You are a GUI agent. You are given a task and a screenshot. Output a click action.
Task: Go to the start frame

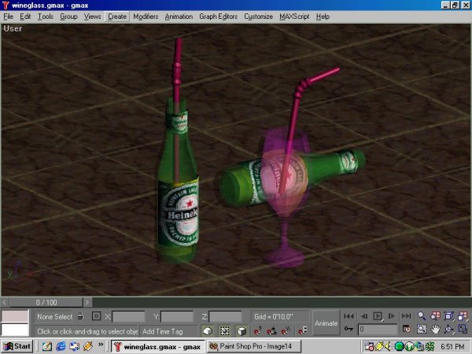click(348, 316)
